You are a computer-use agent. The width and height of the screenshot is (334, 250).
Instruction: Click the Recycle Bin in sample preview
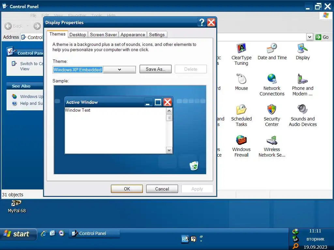pos(194,166)
